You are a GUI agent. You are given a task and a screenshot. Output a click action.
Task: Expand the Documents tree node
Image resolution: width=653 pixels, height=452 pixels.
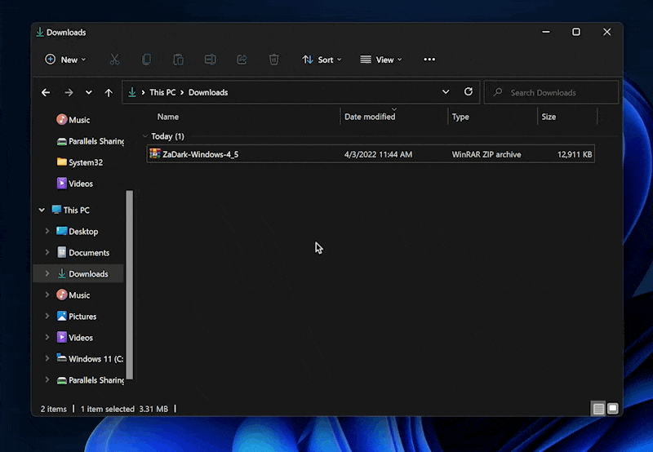pos(47,252)
